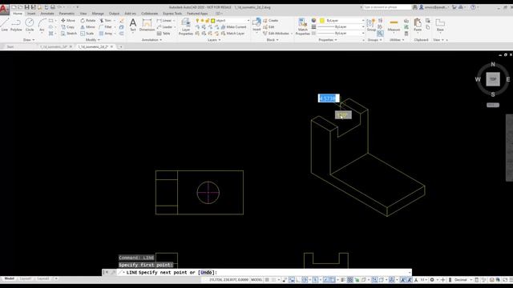
Task: Expand the Block panel
Action: [273, 40]
